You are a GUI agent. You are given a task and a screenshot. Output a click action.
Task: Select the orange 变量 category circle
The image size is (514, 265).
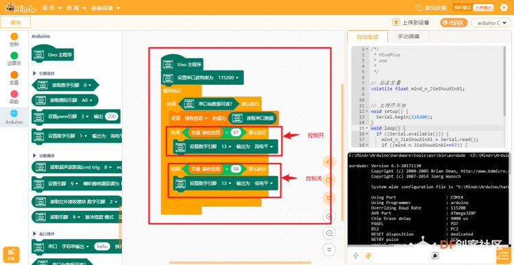pos(14,75)
